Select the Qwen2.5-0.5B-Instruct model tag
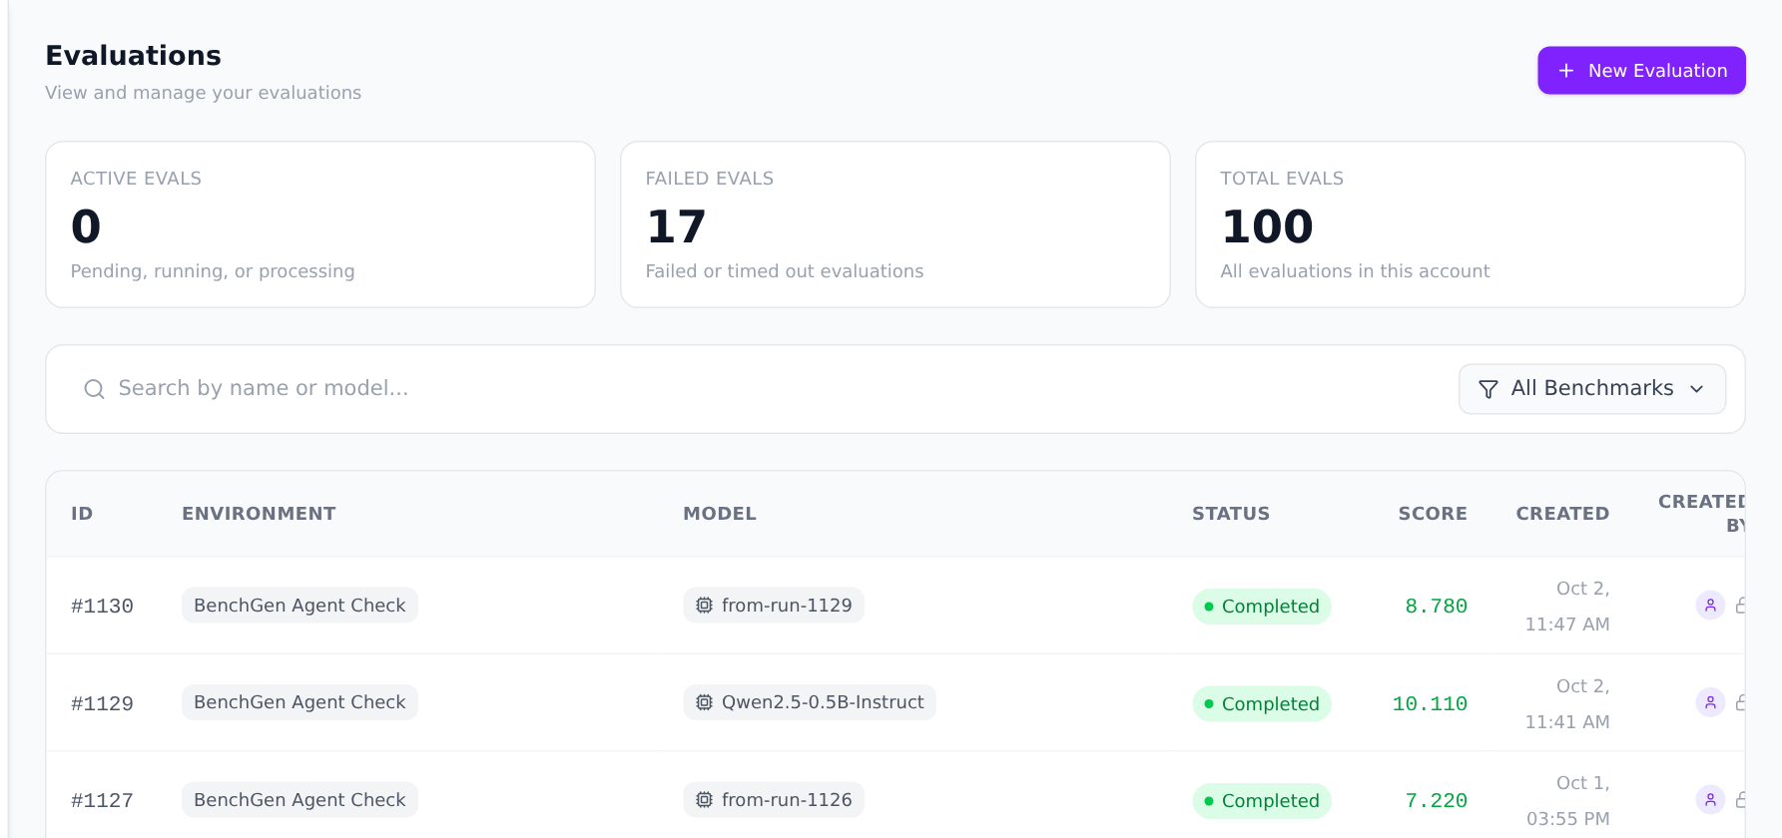 [810, 702]
